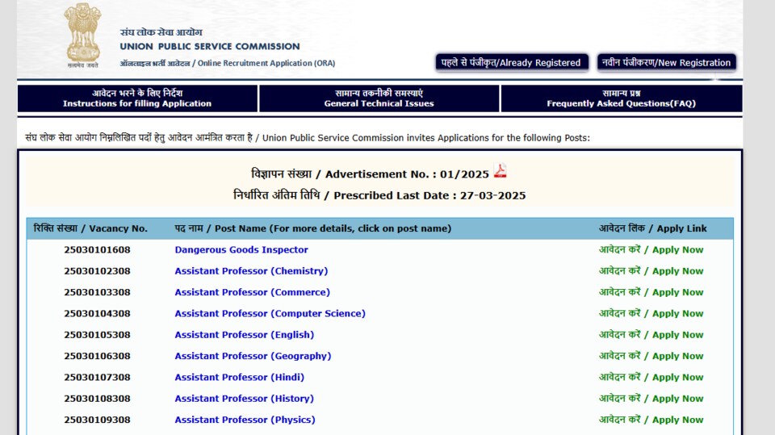Click the New Registration button
The image size is (775, 435).
[x=666, y=63]
